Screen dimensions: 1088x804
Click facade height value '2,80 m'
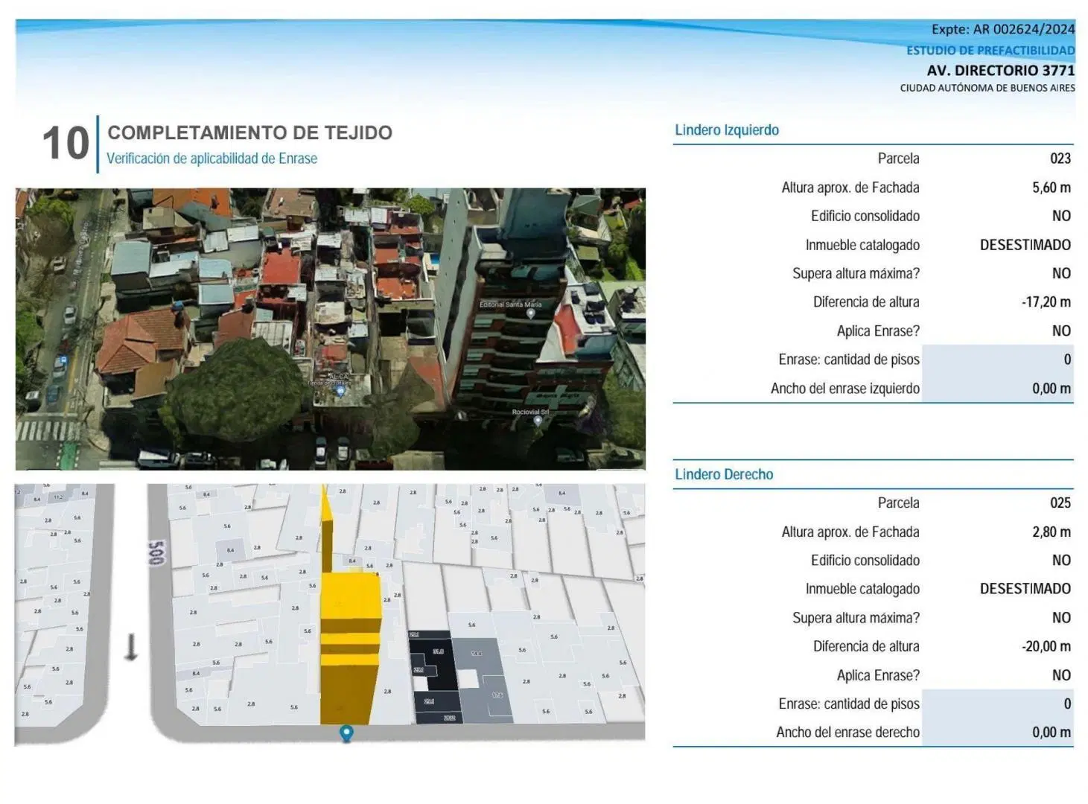[x=1052, y=532]
